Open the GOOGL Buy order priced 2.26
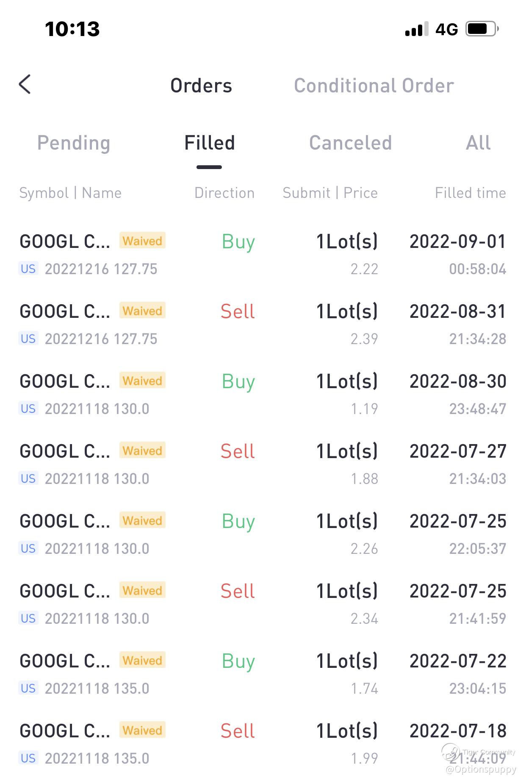The image size is (526, 781). click(263, 534)
